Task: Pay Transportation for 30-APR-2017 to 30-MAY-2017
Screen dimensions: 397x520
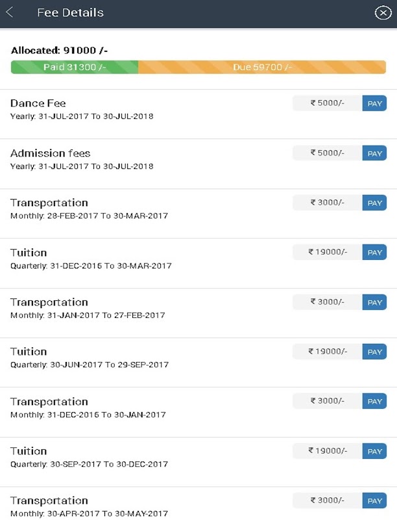Action: click(374, 500)
